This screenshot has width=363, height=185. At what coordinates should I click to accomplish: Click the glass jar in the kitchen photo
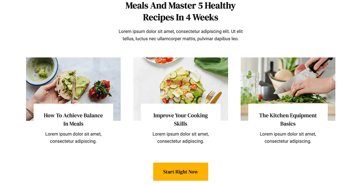point(249,84)
